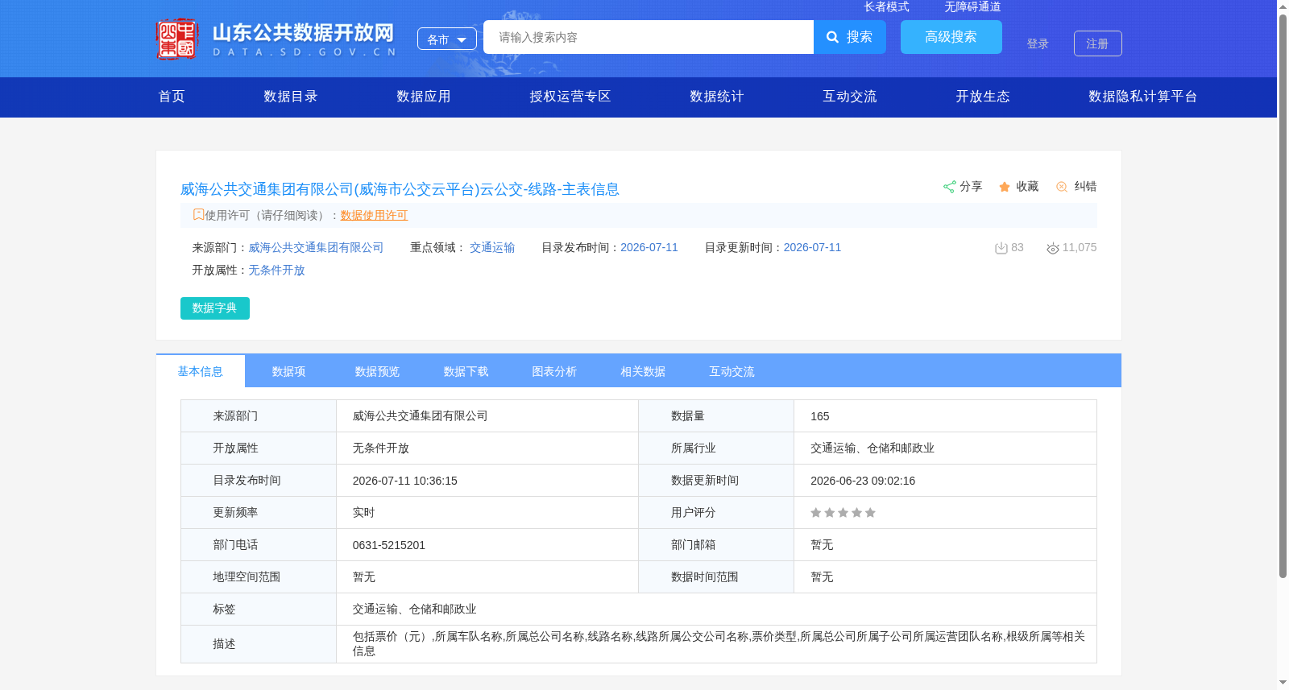Click the star icon for 收藏
Image resolution: width=1289 pixels, height=690 pixels.
(1005, 187)
